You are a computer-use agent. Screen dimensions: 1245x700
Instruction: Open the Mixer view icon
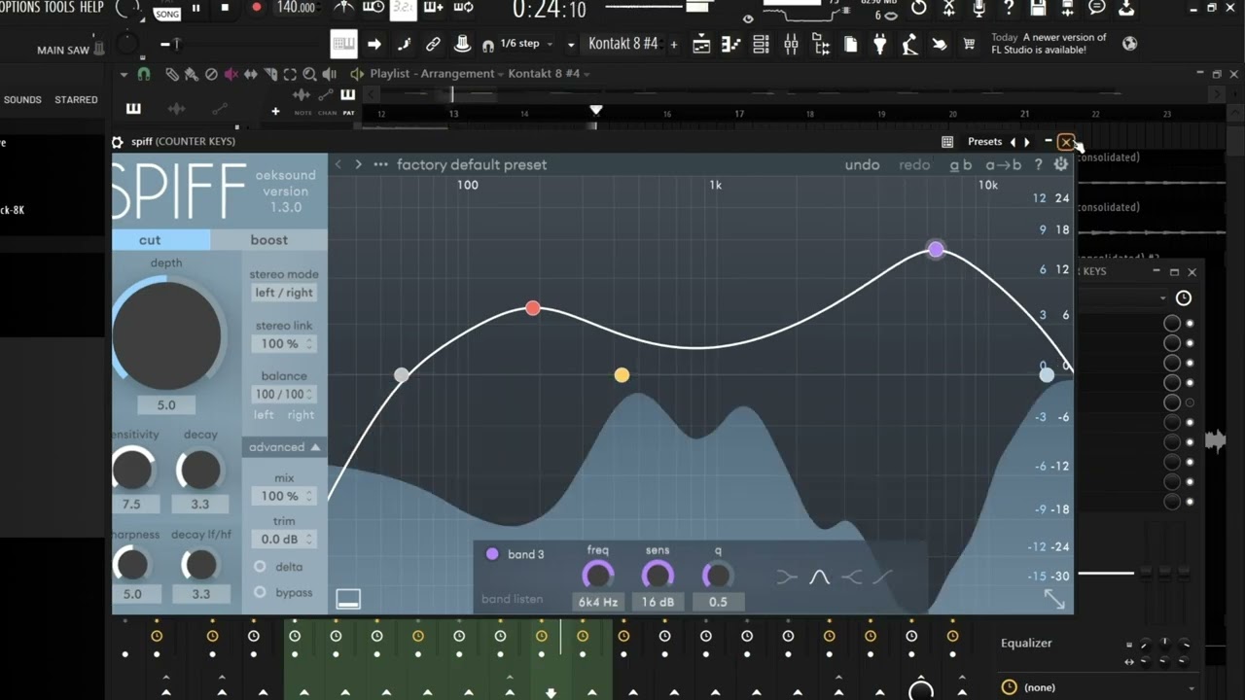791,44
